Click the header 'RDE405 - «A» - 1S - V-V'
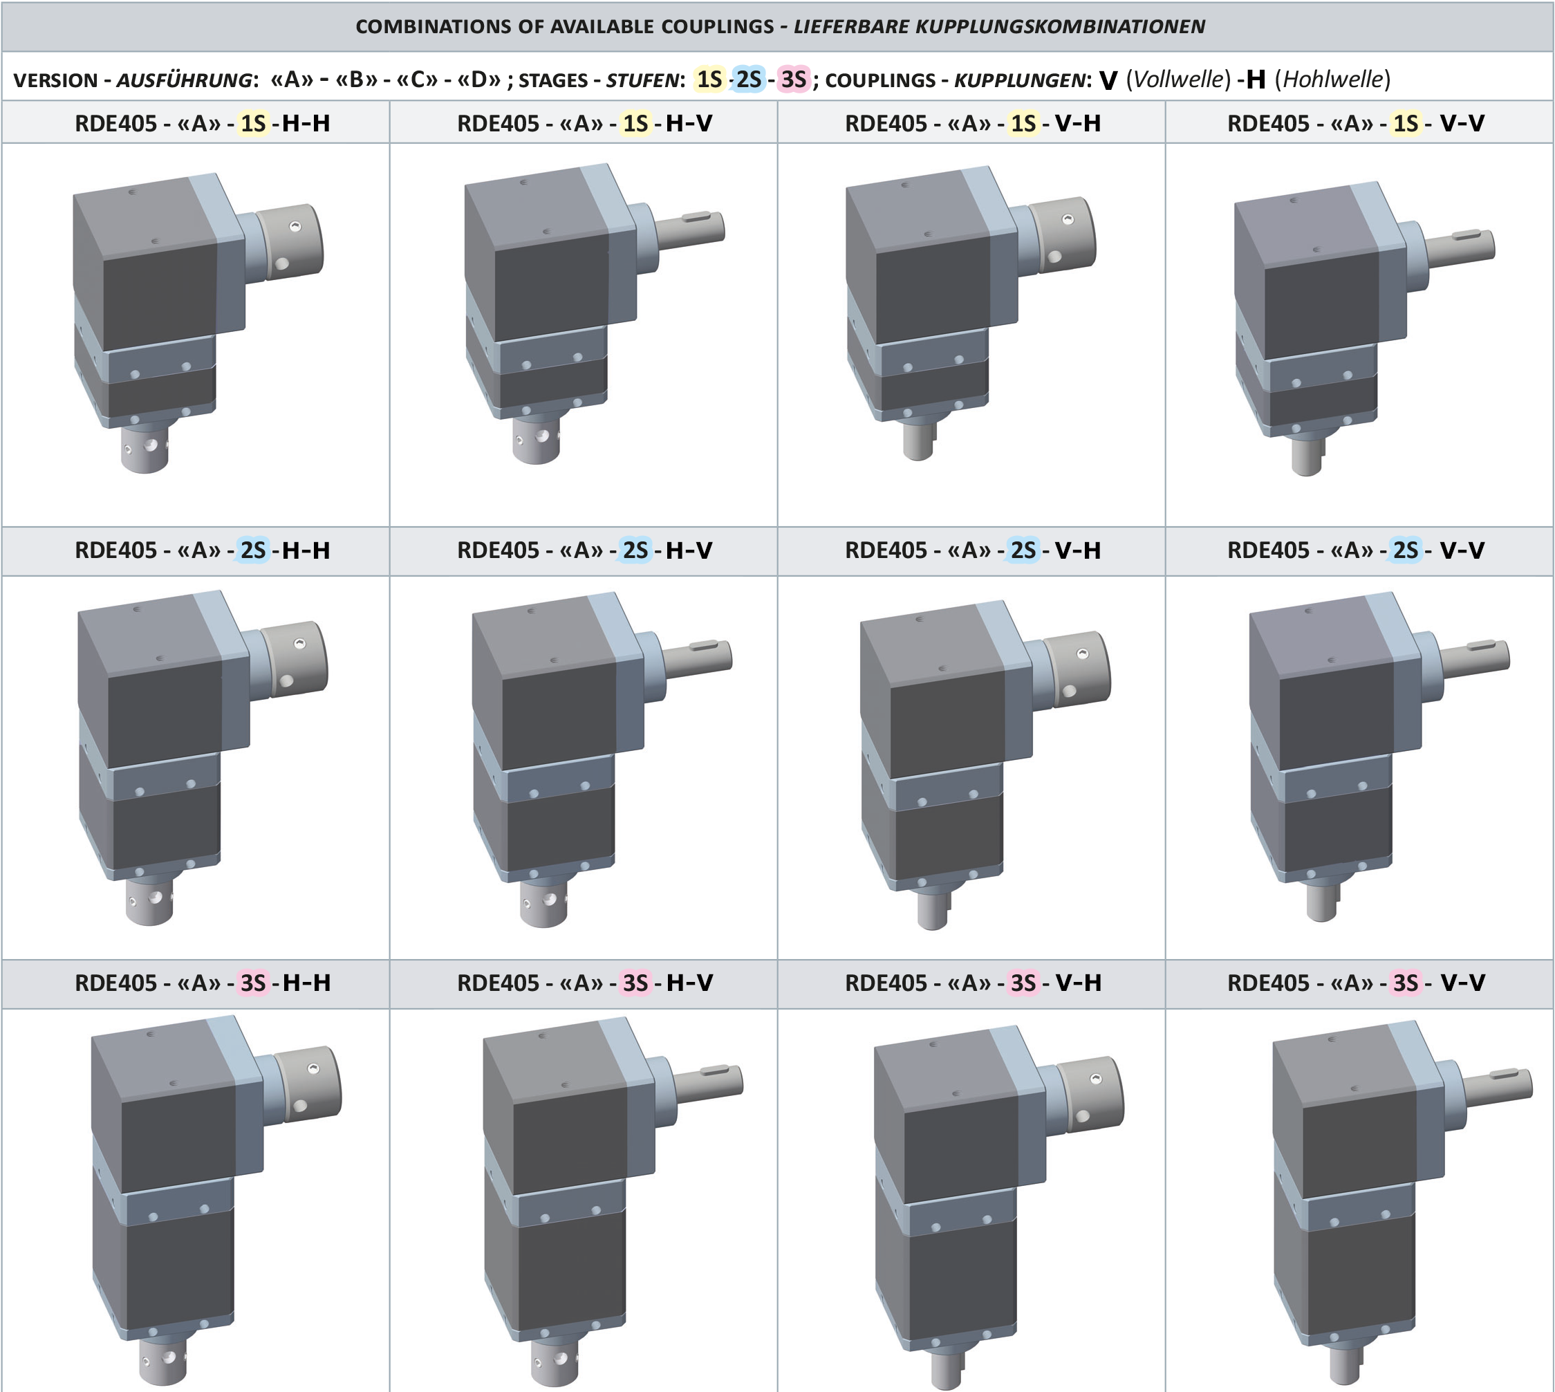1555x1392 pixels. (x=1356, y=123)
